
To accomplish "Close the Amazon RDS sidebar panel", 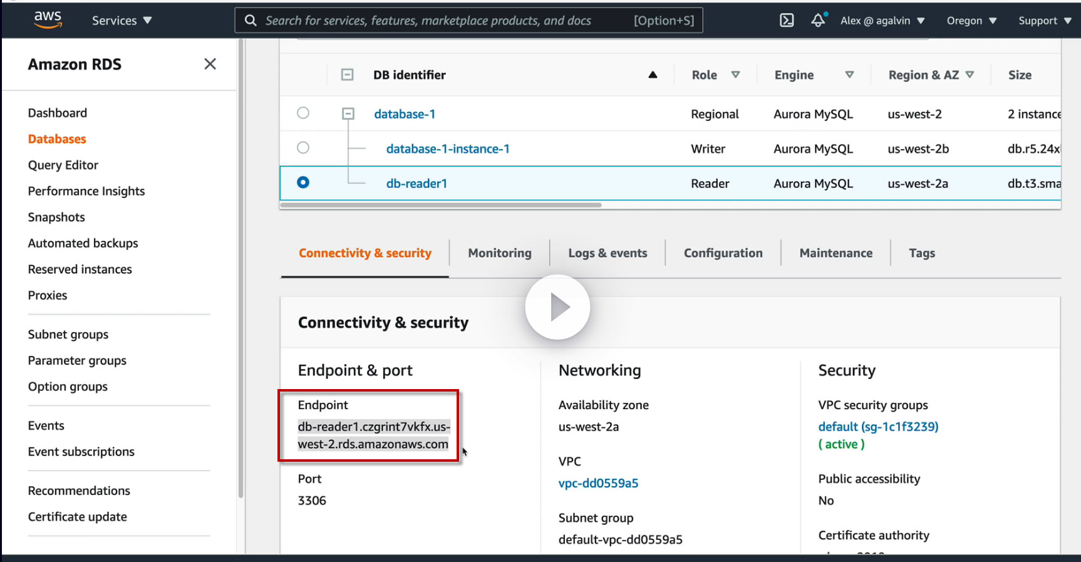I will click(210, 64).
